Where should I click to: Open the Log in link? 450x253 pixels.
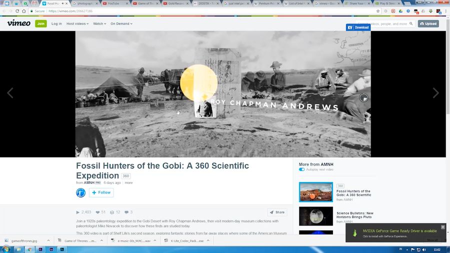pyautogui.click(x=56, y=24)
